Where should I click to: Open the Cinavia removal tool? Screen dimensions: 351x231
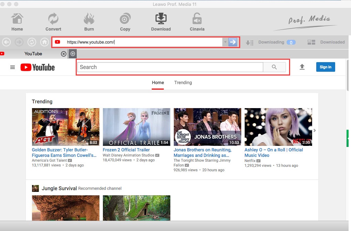(x=197, y=22)
